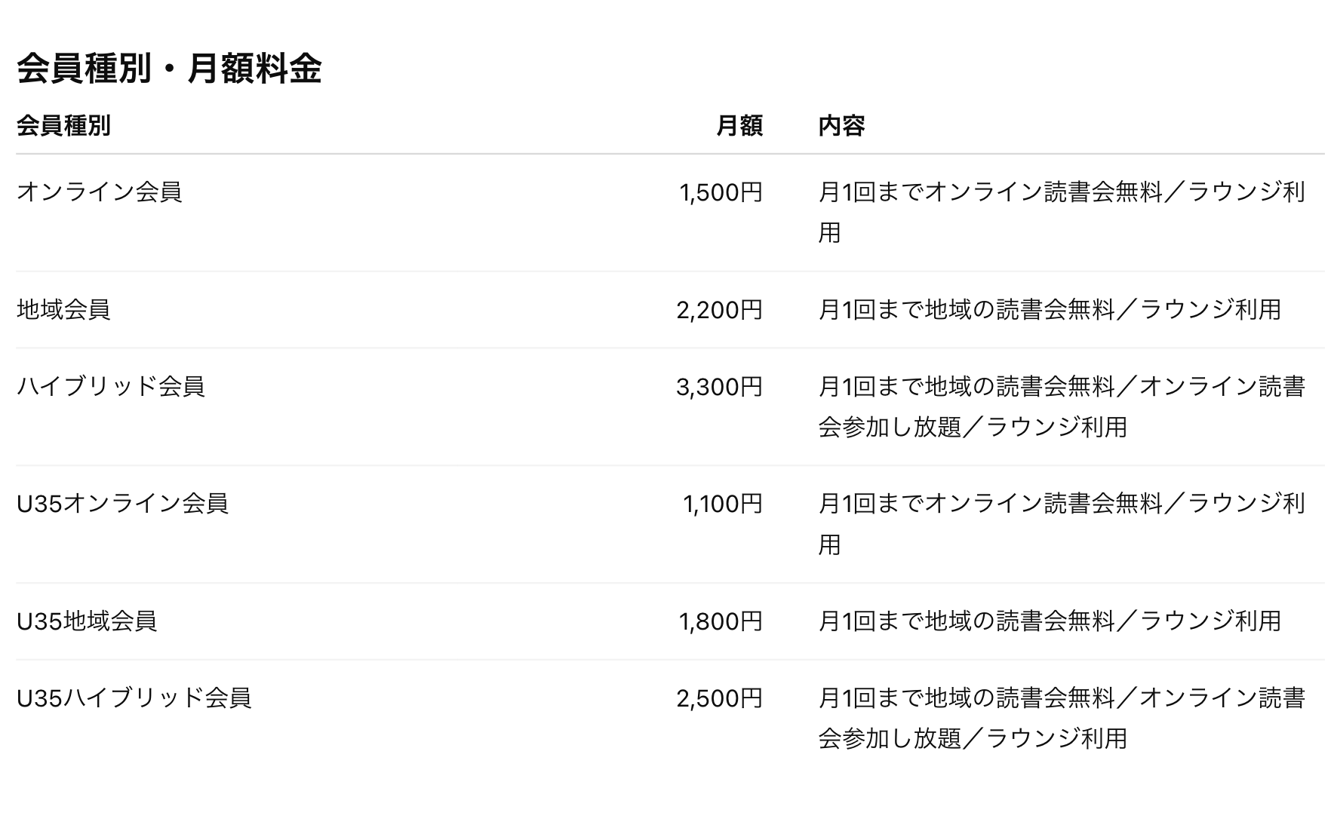This screenshot has width=1331, height=831.
Task: Click the 1,800円 price cell
Action: (x=721, y=621)
